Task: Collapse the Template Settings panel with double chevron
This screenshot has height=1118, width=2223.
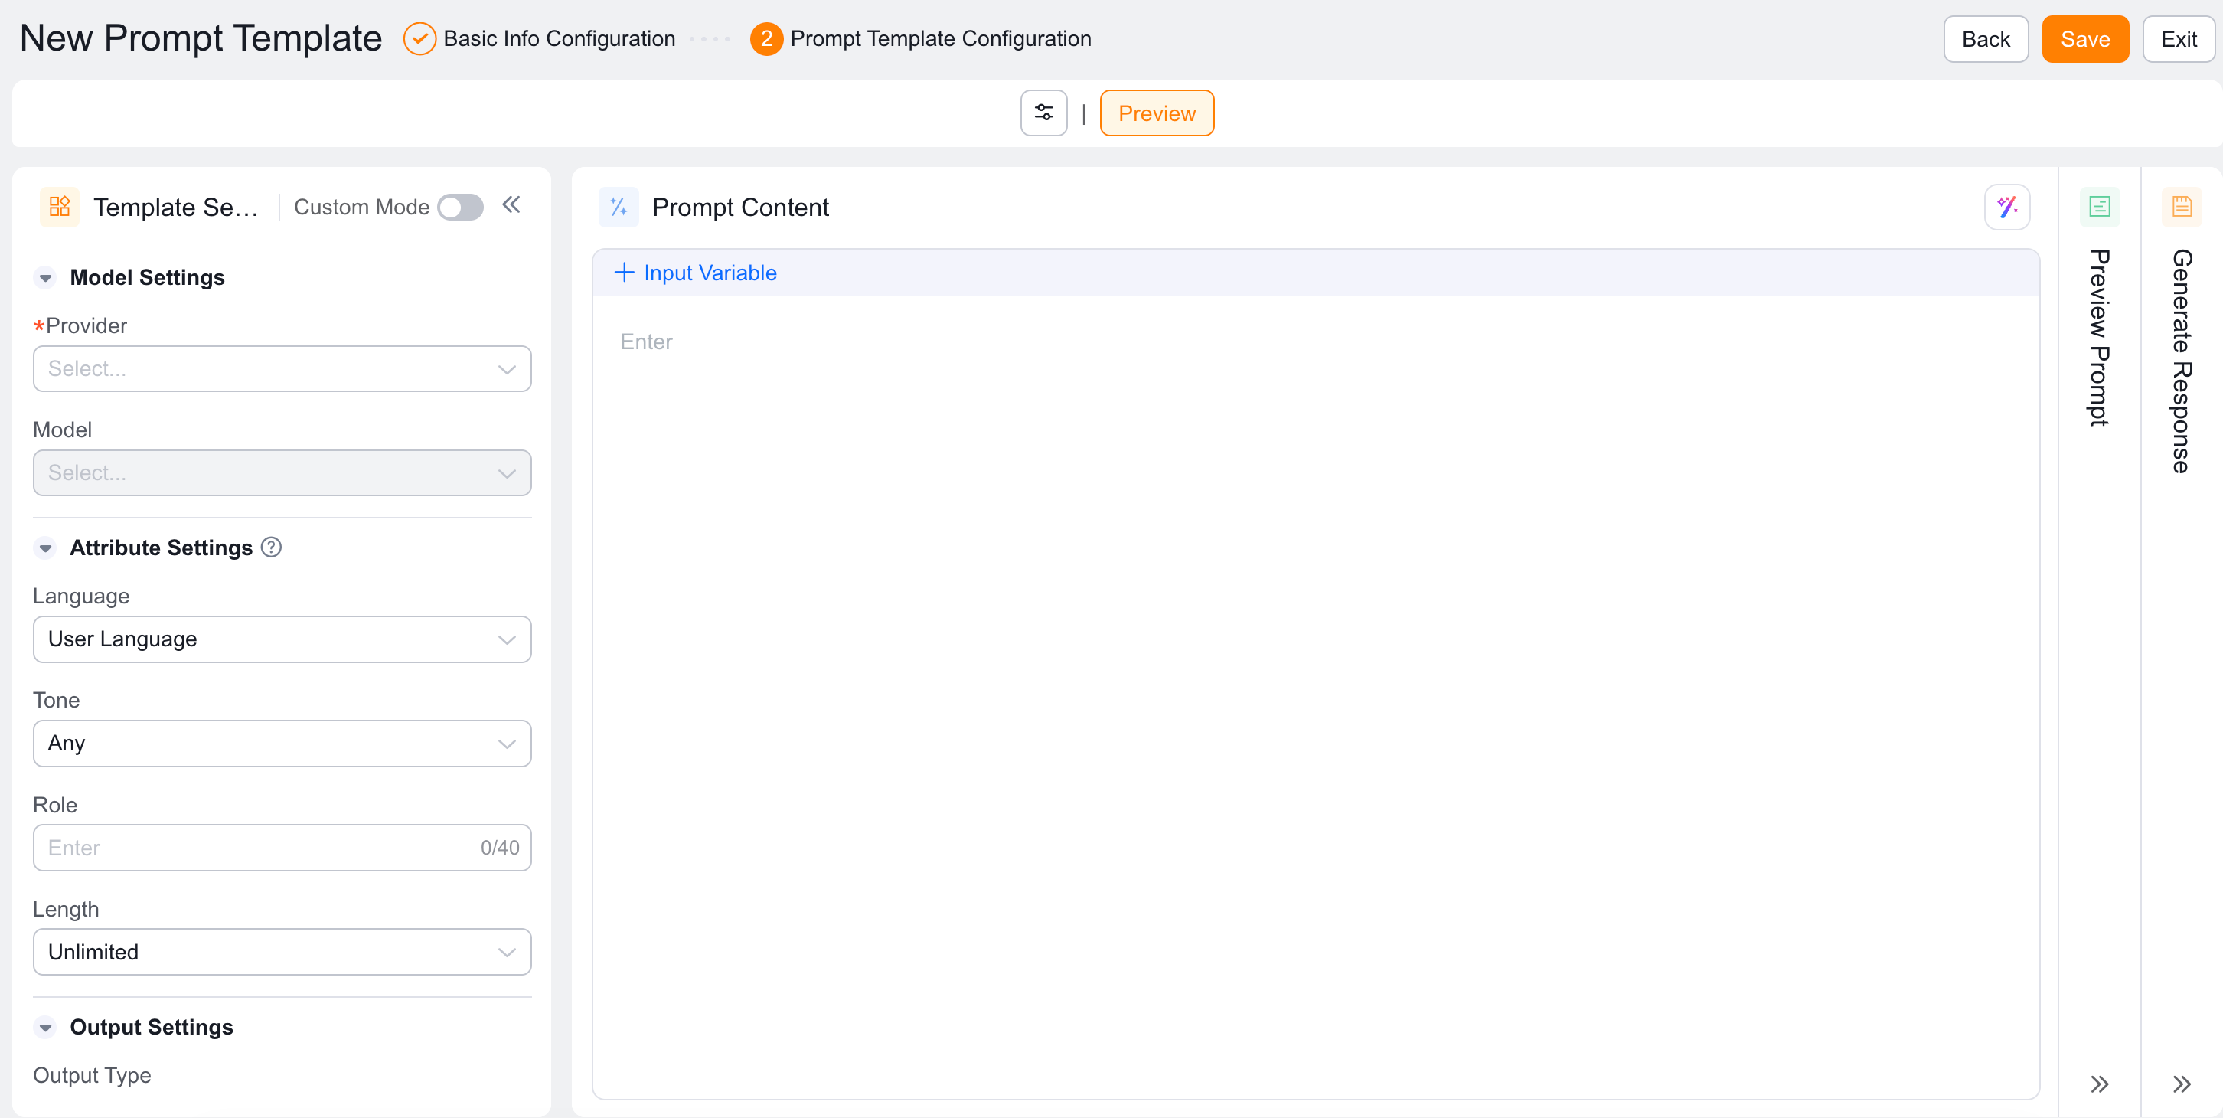Action: 512,205
